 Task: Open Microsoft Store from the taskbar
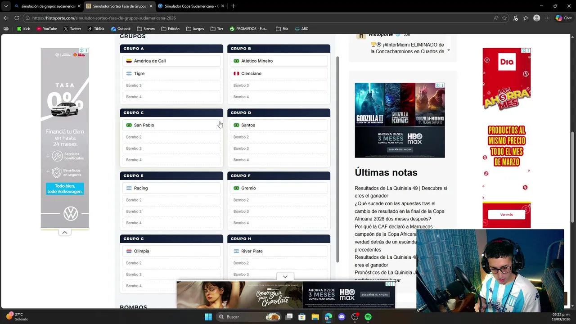tap(302, 317)
